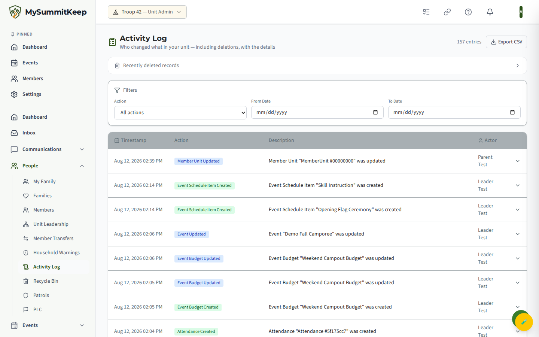Export the log as CSV
Image resolution: width=539 pixels, height=337 pixels.
506,42
